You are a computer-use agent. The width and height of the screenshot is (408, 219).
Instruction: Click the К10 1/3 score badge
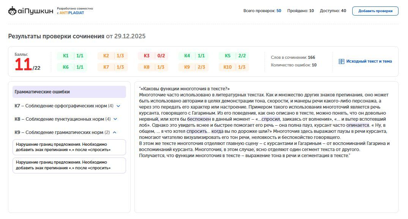tap(234, 67)
